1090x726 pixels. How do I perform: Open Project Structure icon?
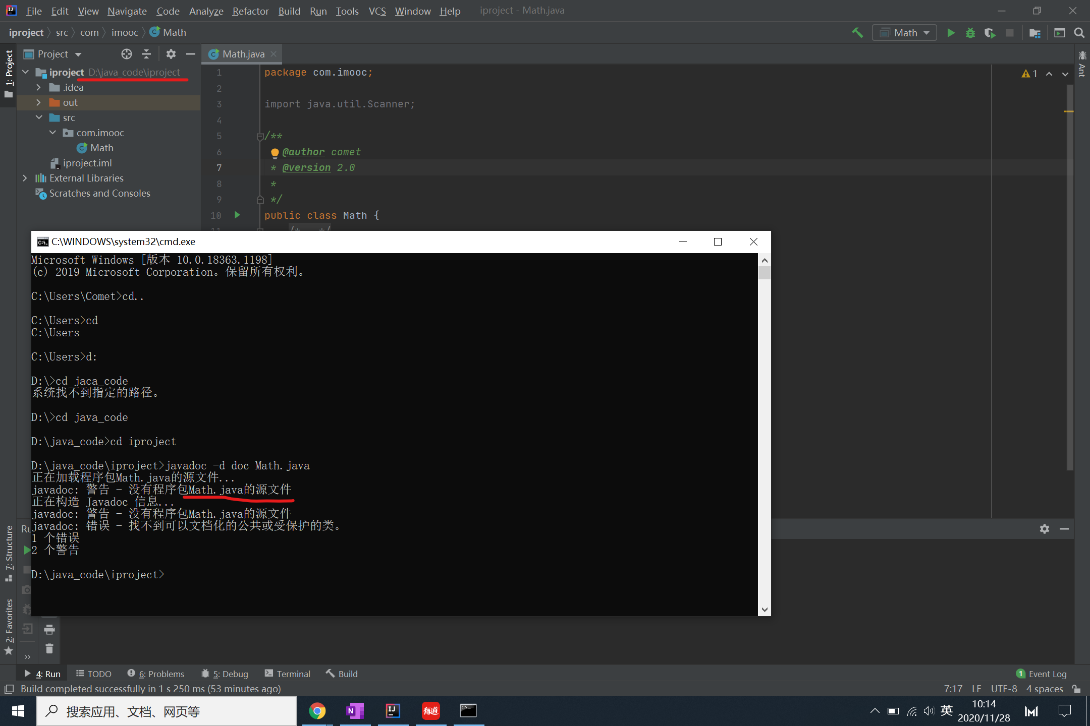pos(1035,33)
